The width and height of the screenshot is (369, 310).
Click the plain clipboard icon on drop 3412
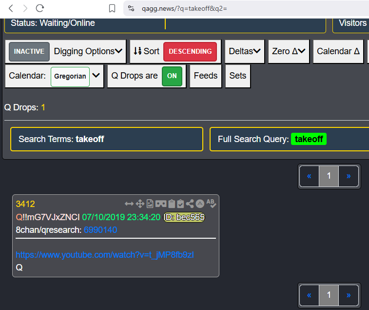coord(172,204)
